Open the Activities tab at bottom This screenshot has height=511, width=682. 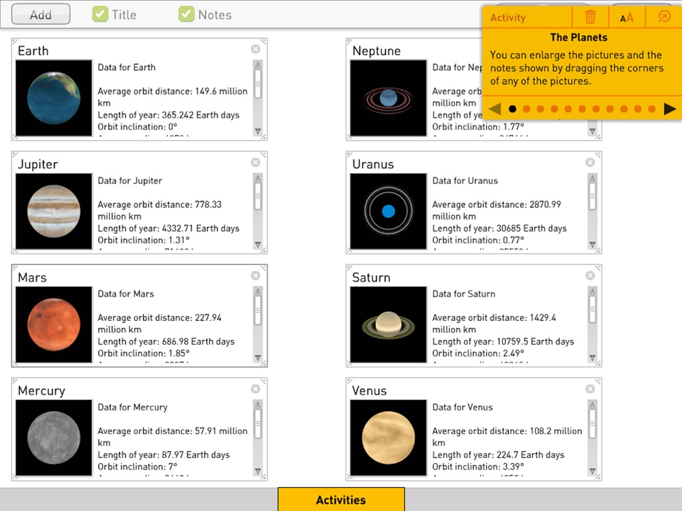click(x=341, y=499)
